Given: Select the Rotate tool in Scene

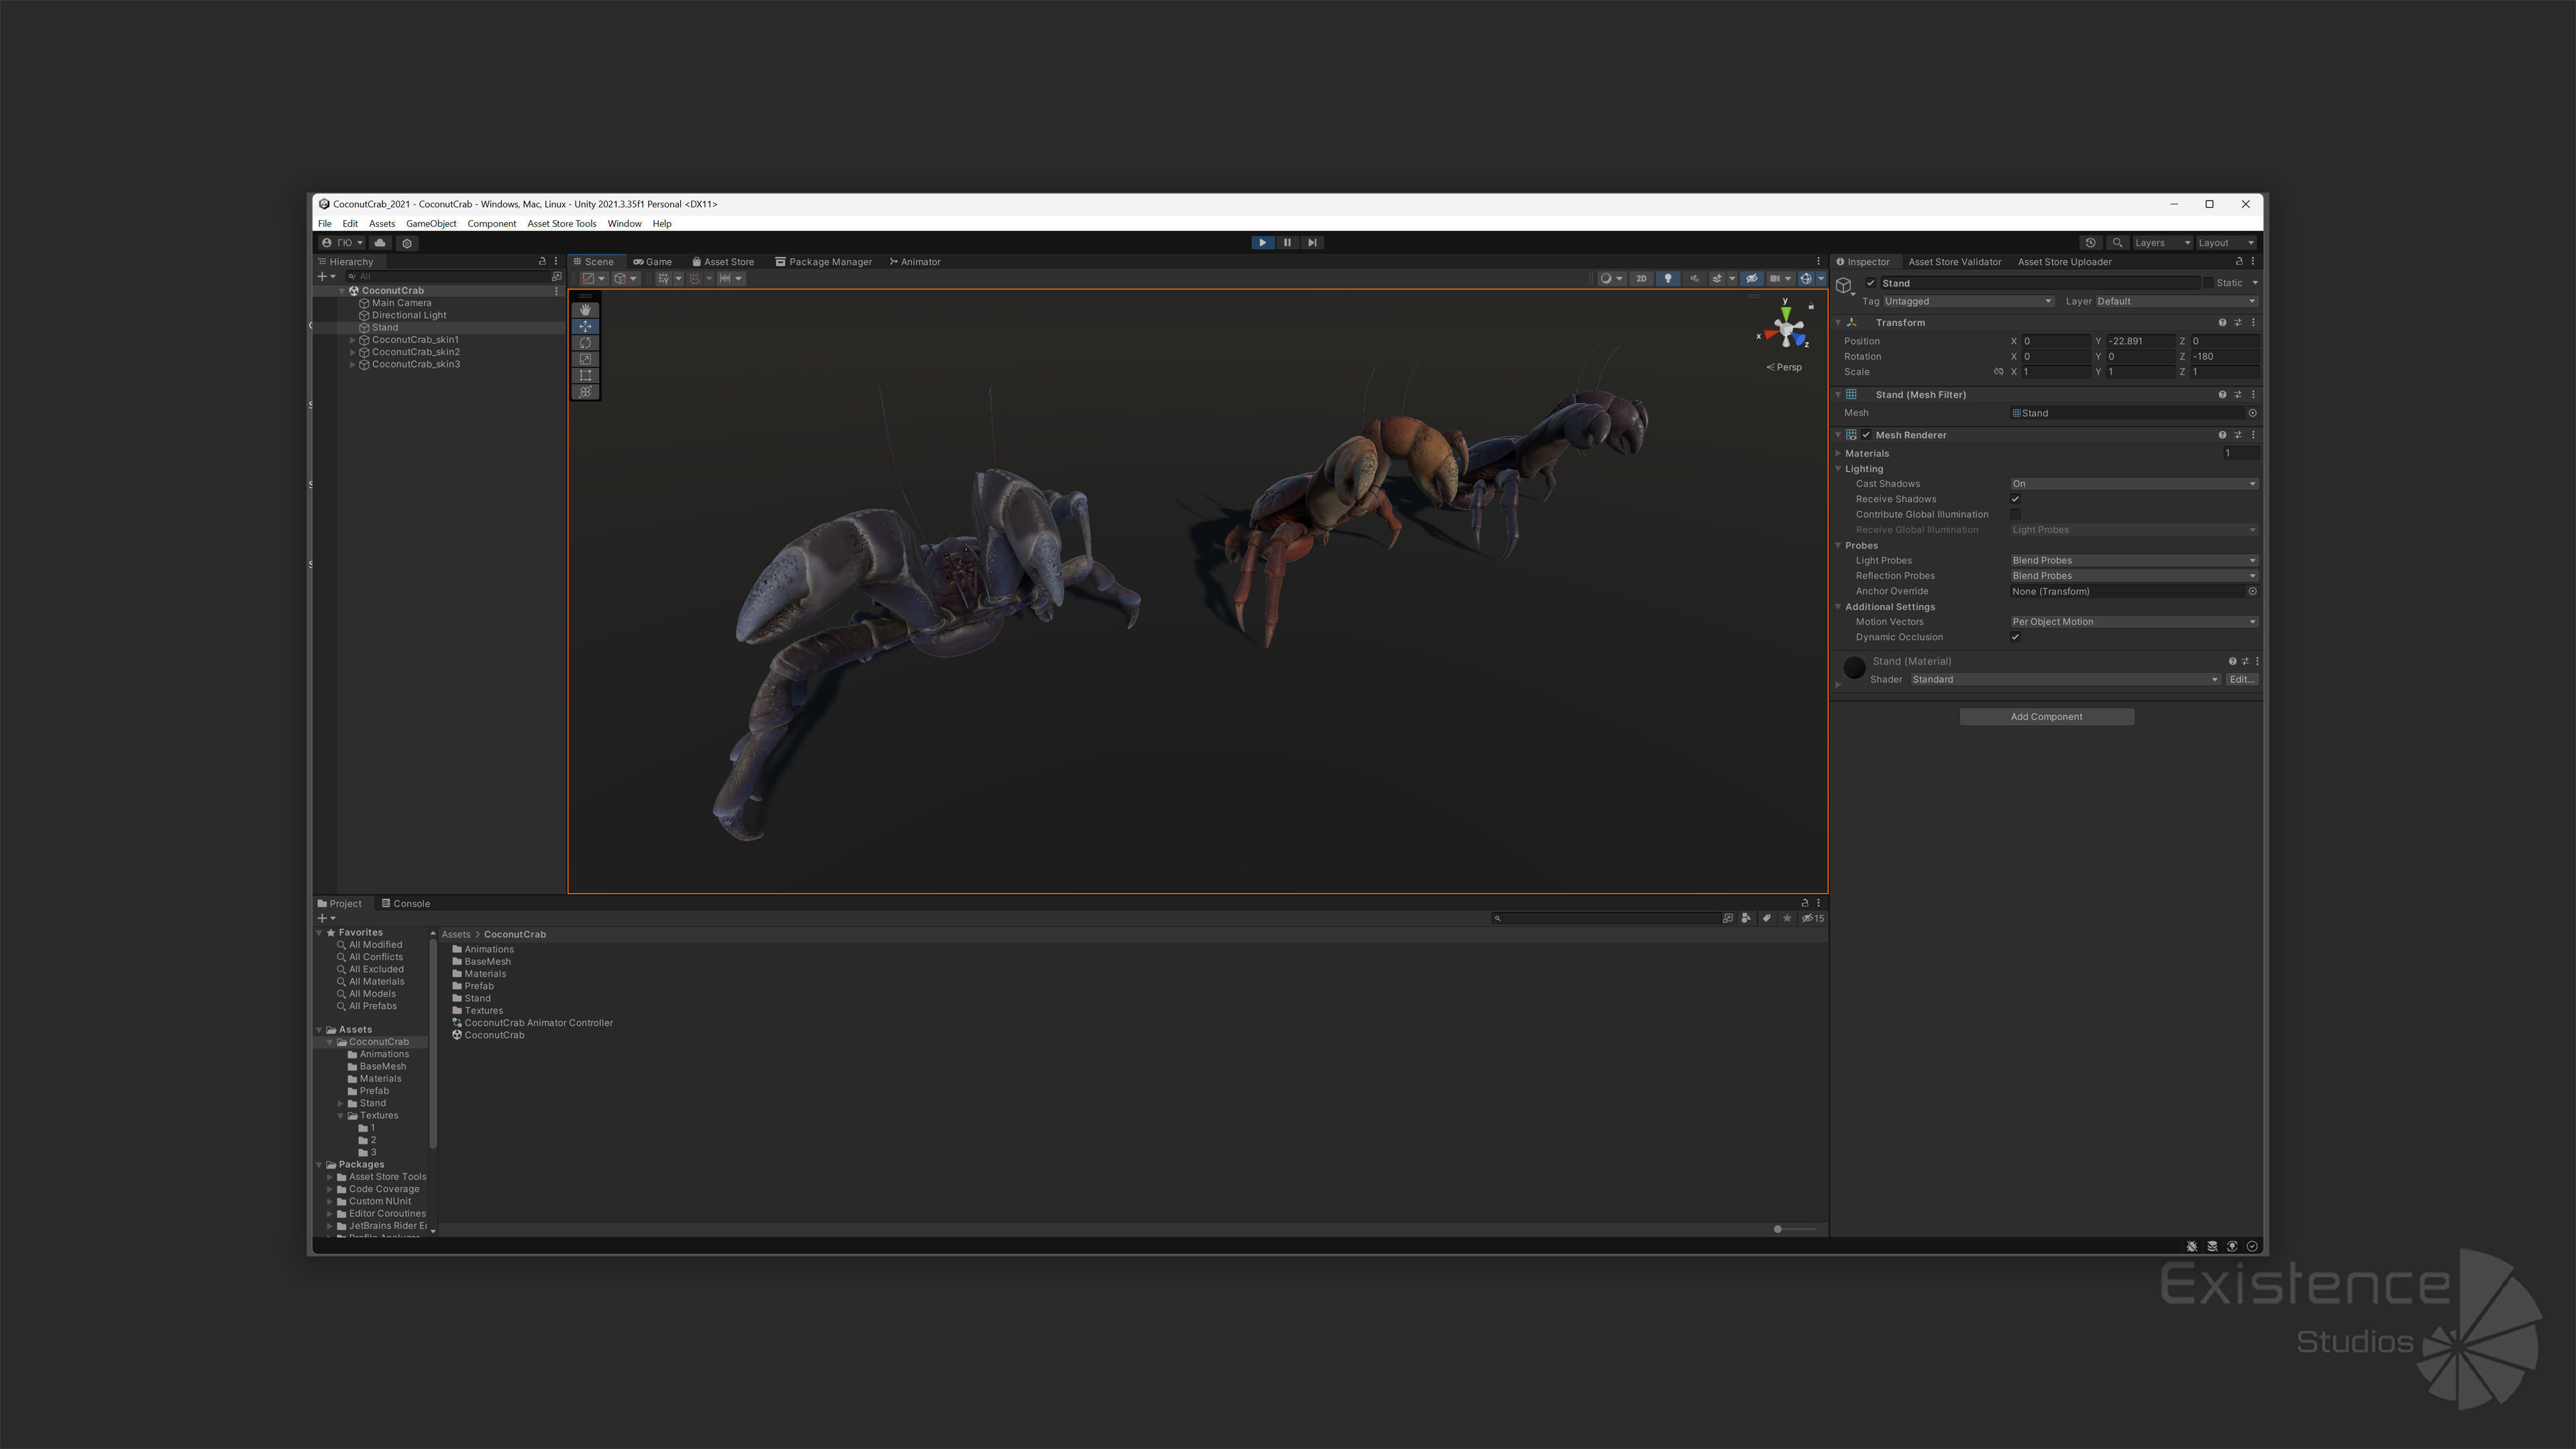Looking at the screenshot, I should coord(585,343).
